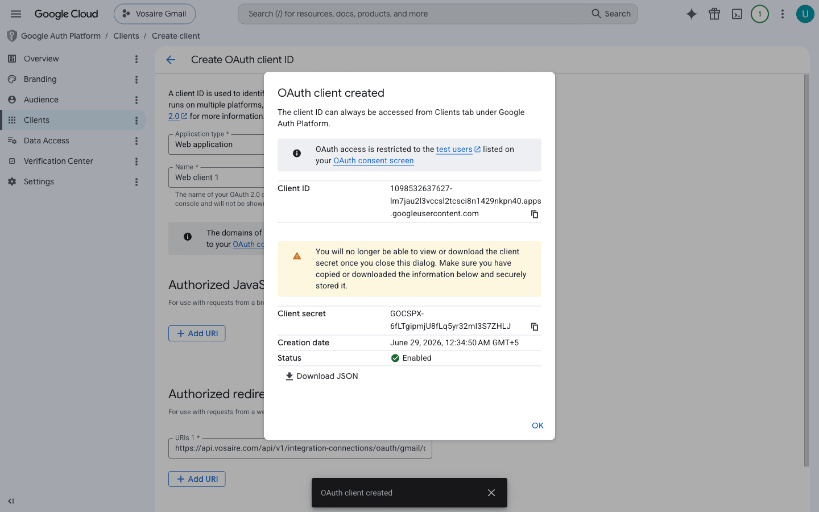This screenshot has width=819, height=512.
Task: Open the three-dot menu next to Audience
Action: point(136,100)
